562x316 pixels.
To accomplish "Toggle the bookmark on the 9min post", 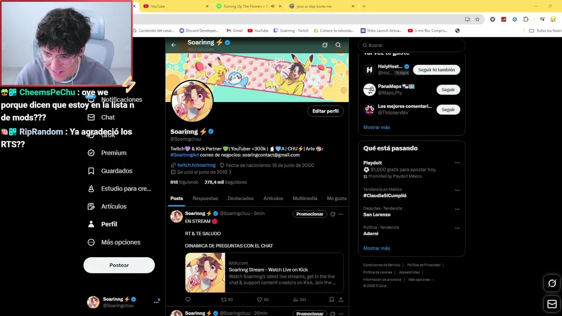I will [x=331, y=299].
